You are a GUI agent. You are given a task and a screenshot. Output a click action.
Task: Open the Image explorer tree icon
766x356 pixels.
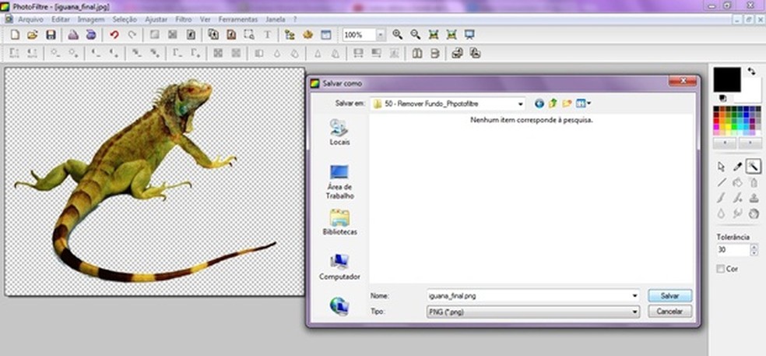click(x=290, y=35)
